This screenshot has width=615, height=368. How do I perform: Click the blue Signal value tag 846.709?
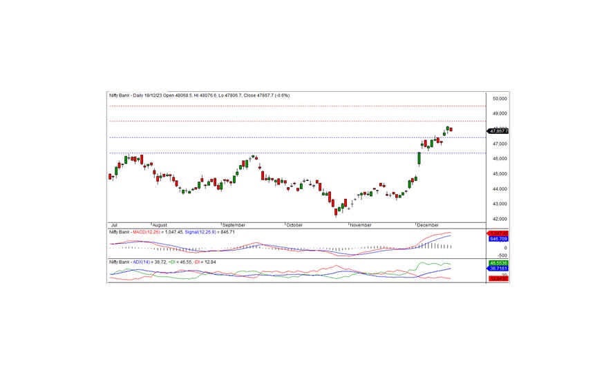(x=498, y=239)
